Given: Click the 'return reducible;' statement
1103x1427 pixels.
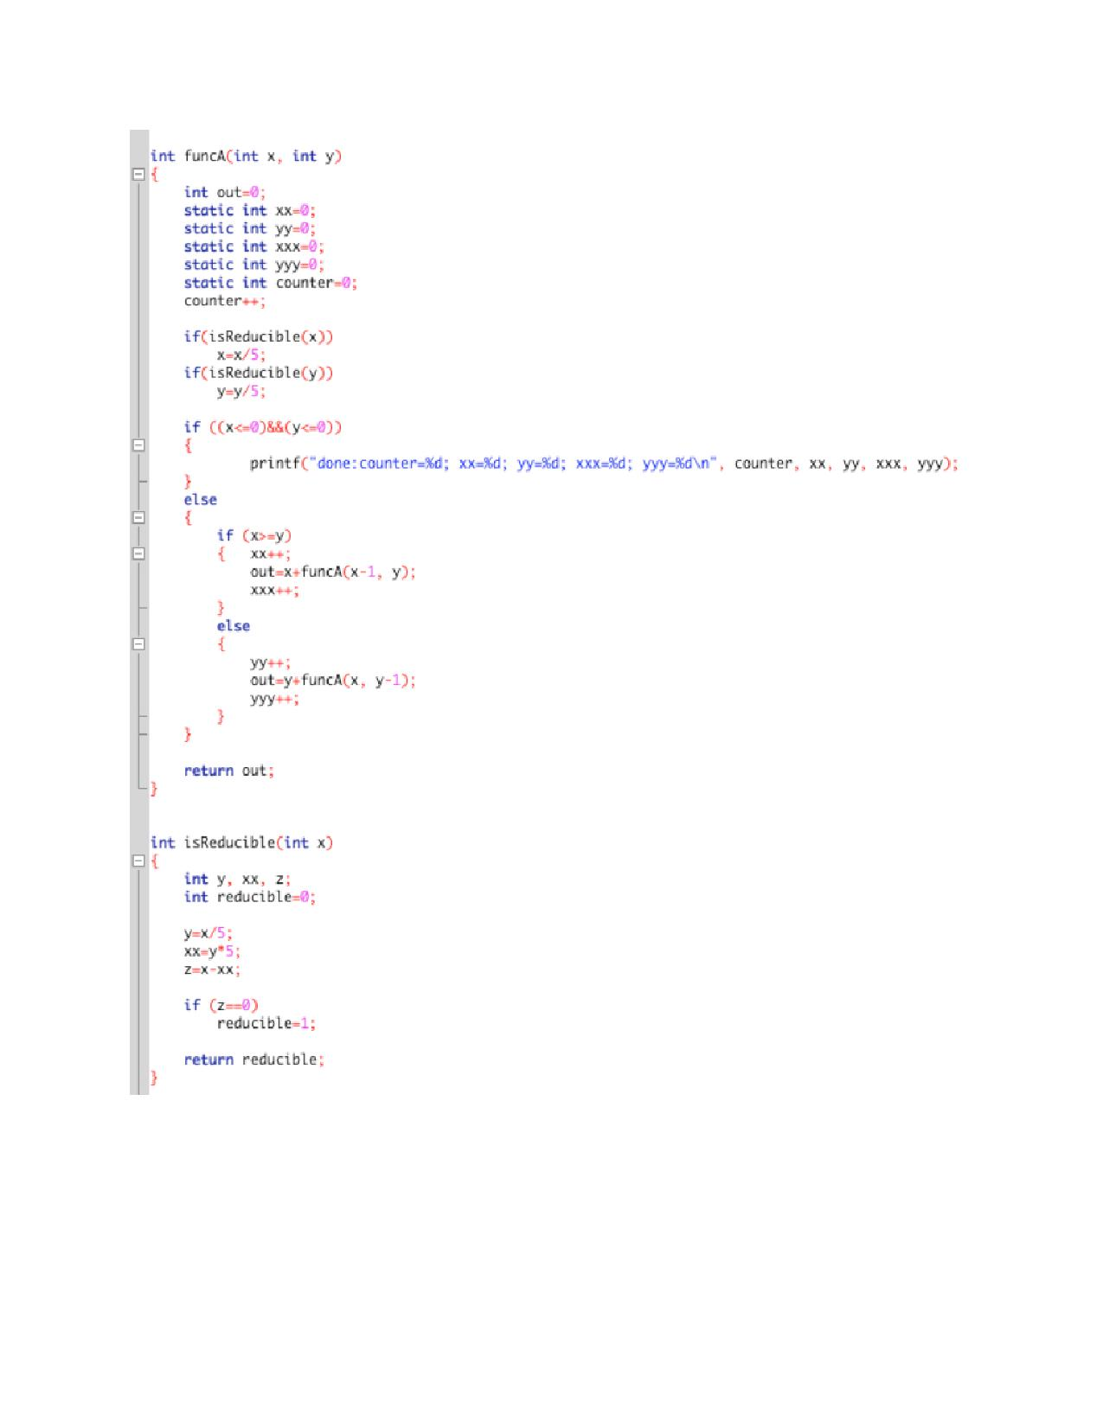Looking at the screenshot, I should coord(254,1059).
